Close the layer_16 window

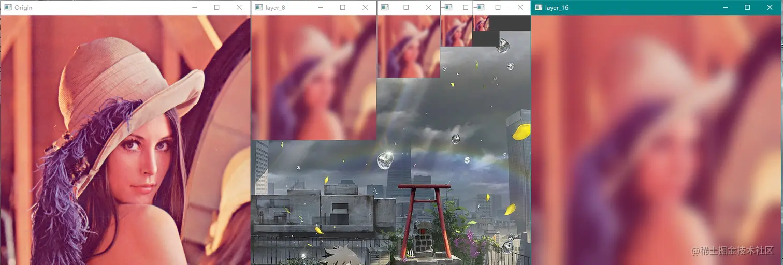(x=770, y=8)
